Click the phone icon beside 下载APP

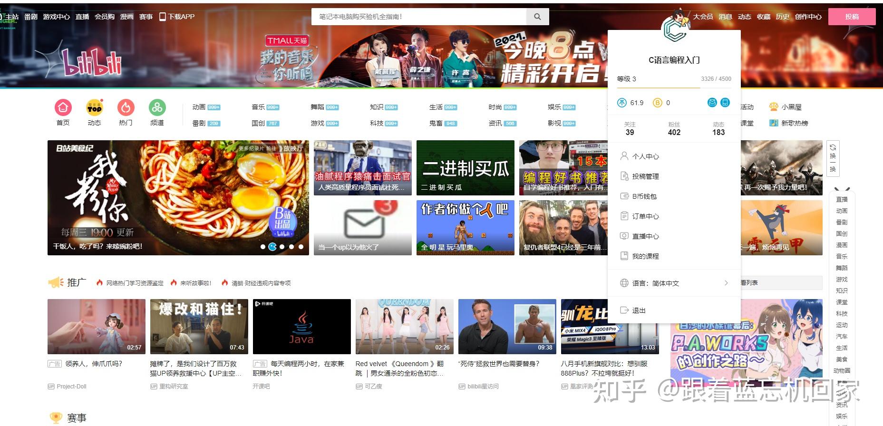tap(163, 17)
